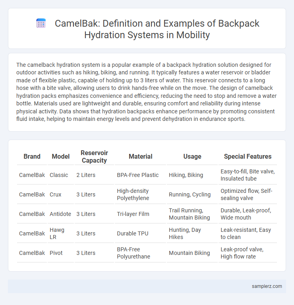Screen dimensions: 294x305
Task: Click the CamelBak brand cell in Antidote row
Action: pyautogui.click(x=32, y=214)
